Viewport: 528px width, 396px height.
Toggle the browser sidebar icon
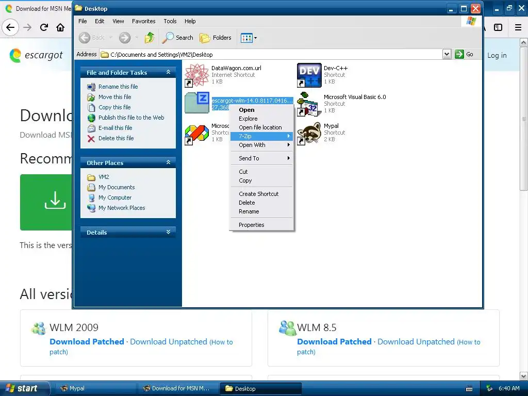pos(498,27)
